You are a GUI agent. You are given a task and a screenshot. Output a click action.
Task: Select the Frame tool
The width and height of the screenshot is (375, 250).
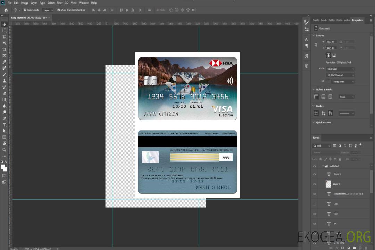(x=4, y=56)
